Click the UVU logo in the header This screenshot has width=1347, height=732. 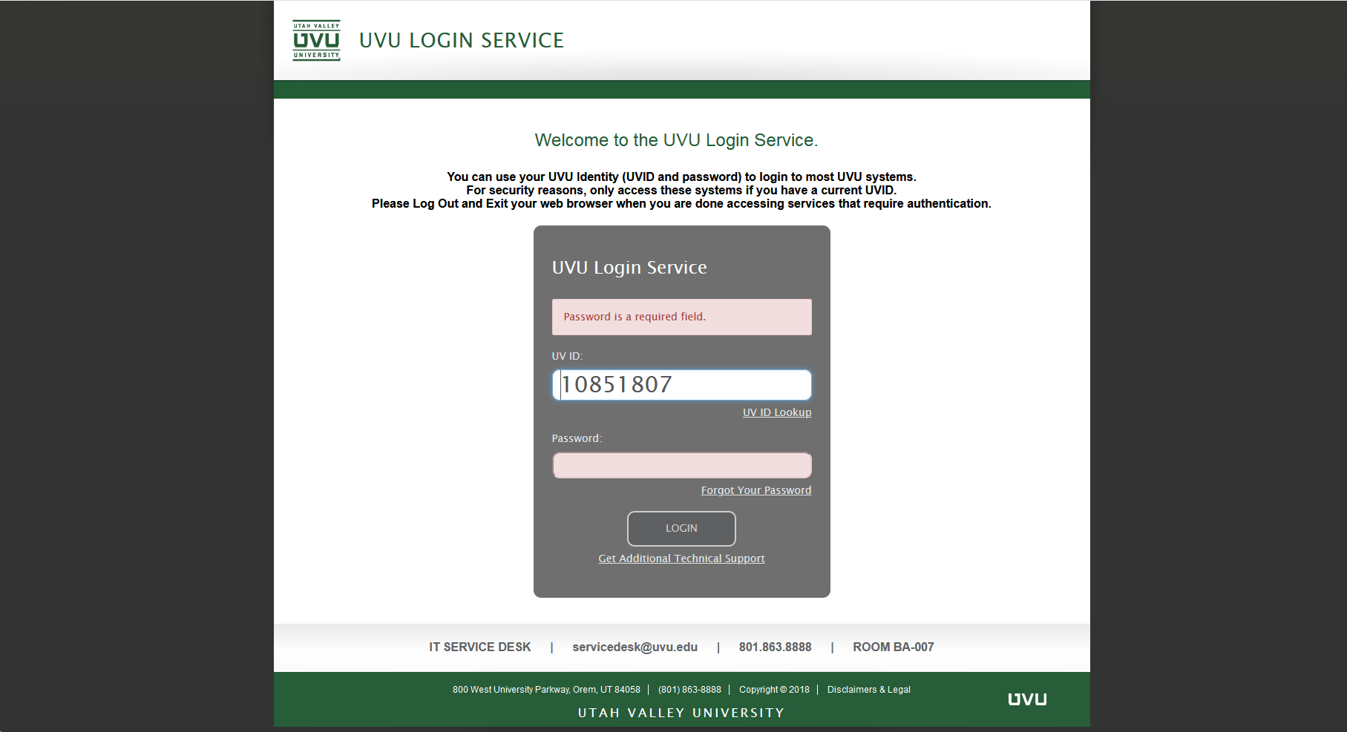(x=316, y=40)
